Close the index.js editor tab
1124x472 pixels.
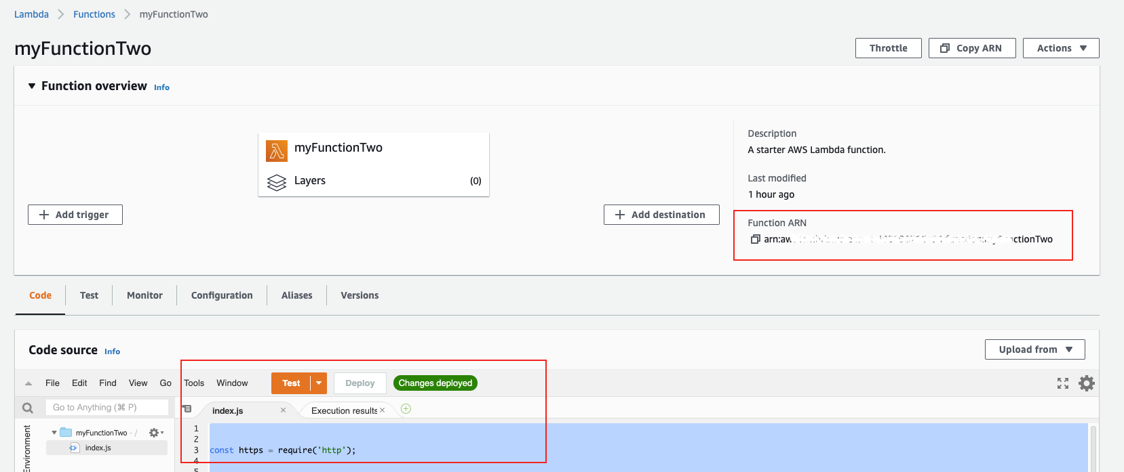click(283, 410)
